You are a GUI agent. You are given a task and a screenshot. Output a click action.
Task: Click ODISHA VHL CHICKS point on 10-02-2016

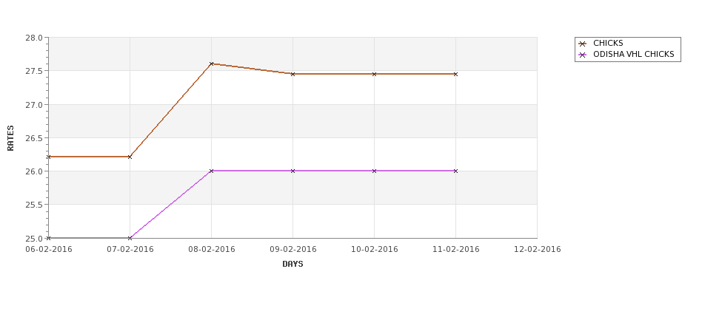click(374, 171)
